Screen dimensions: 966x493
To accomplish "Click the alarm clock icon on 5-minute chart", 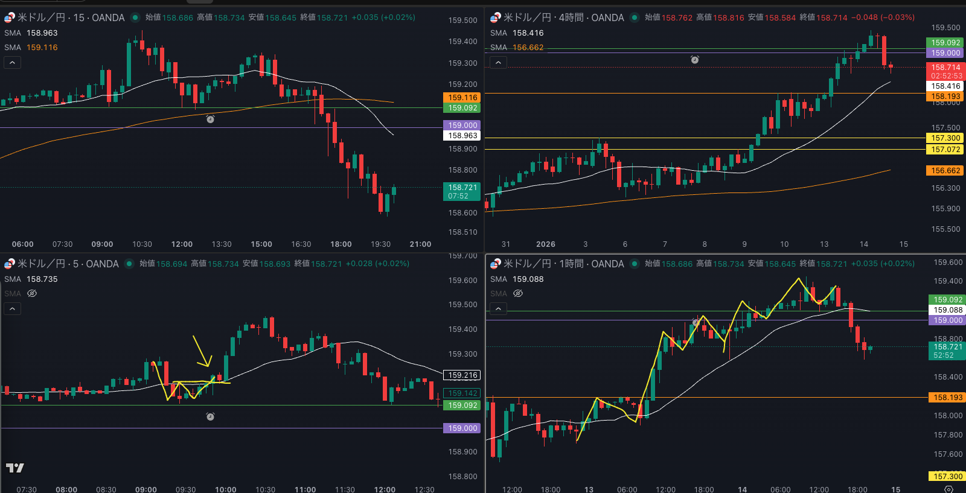I will 210,416.
